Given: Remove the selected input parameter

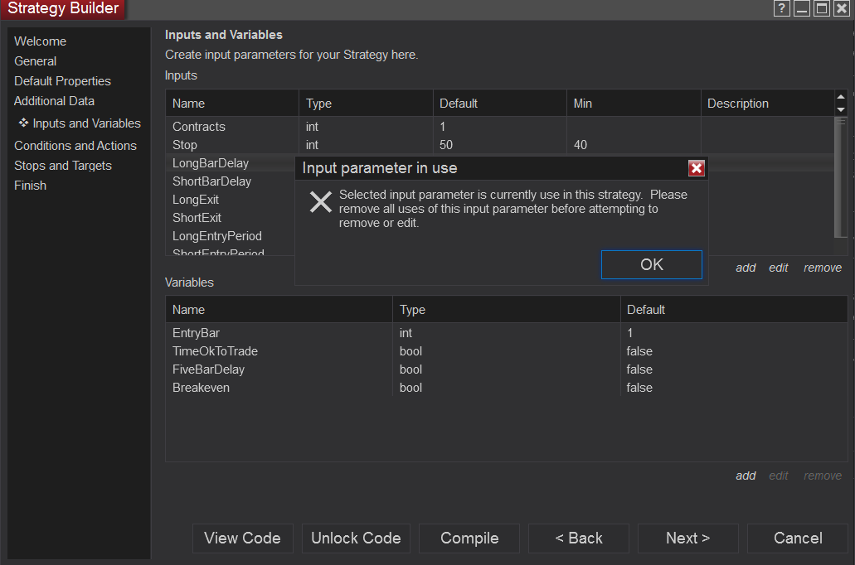Looking at the screenshot, I should point(823,268).
